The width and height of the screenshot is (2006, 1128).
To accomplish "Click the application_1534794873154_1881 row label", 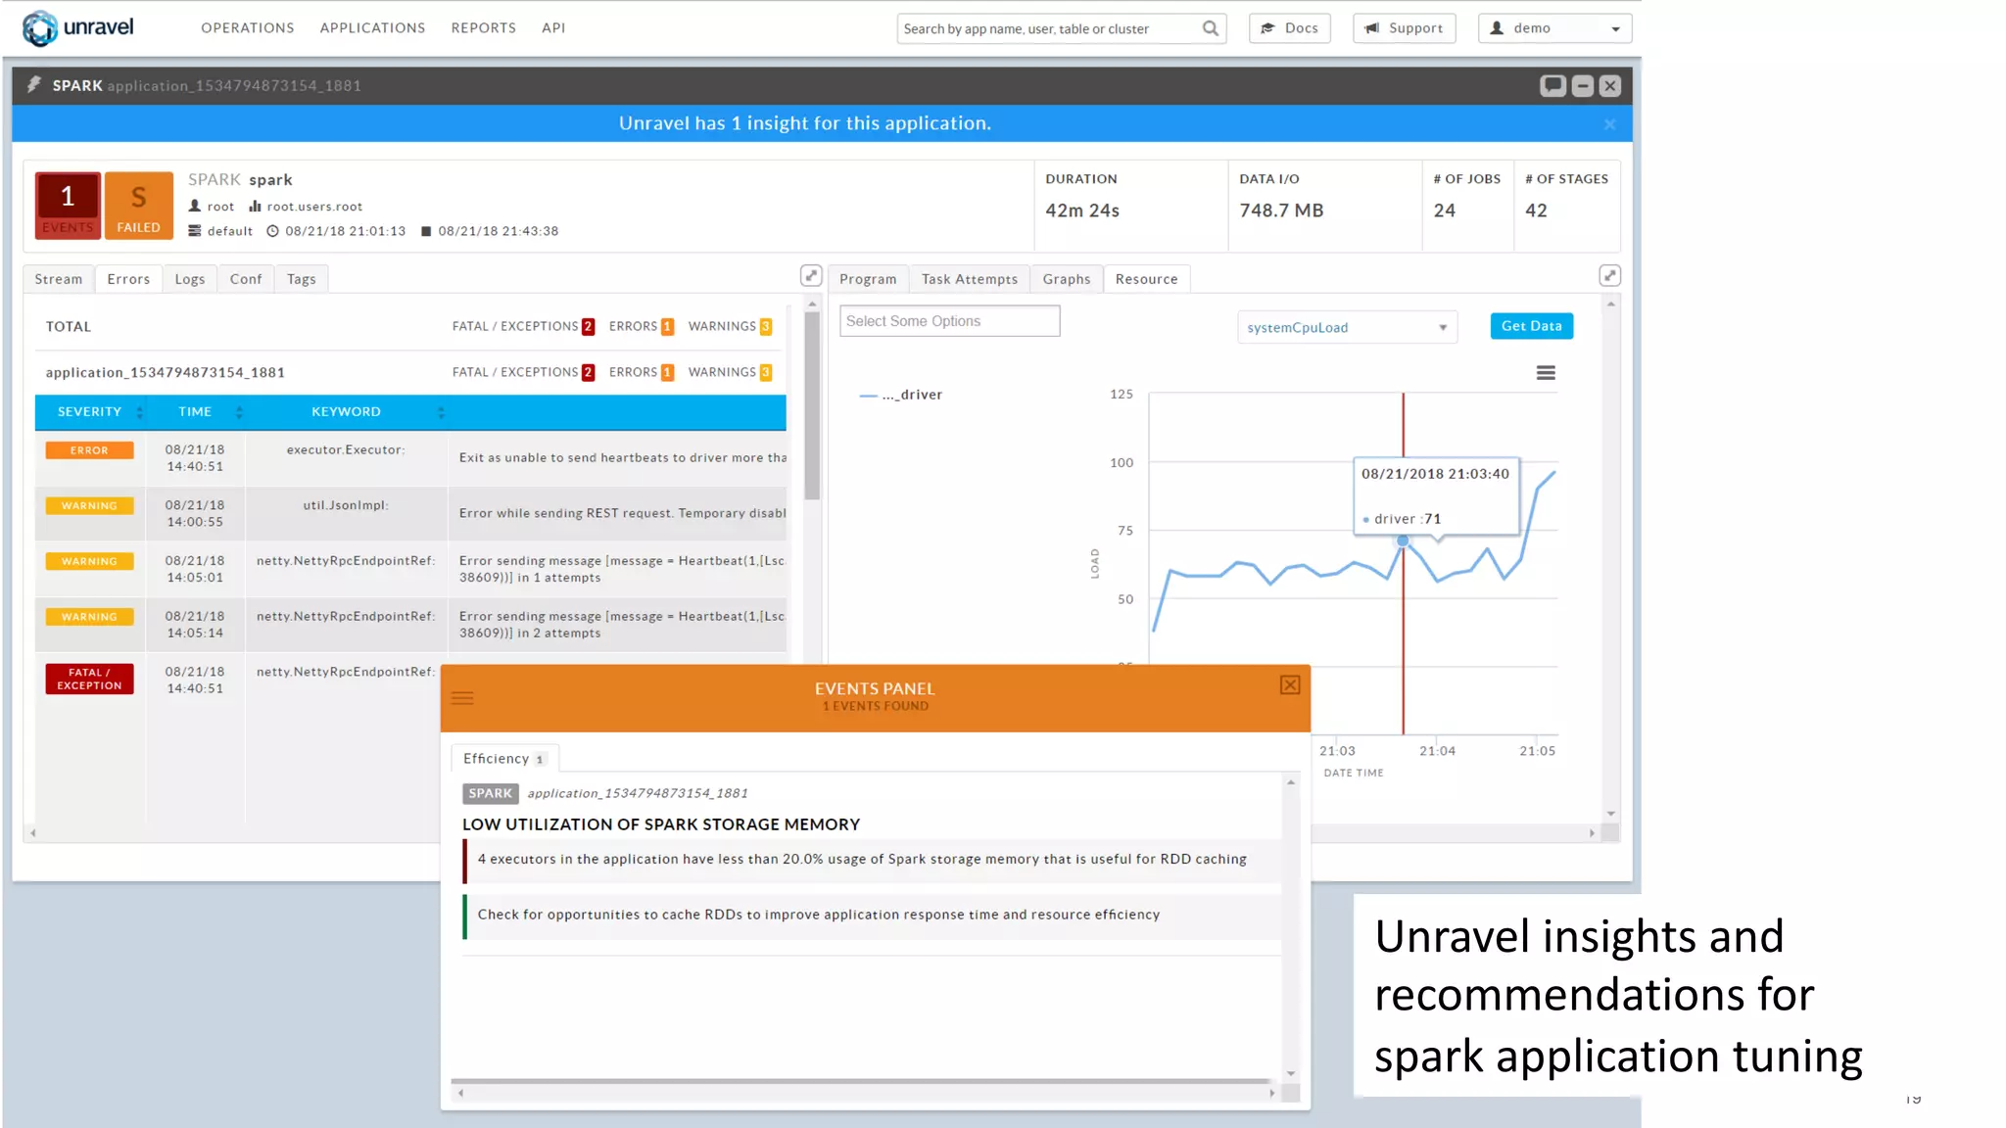I will click(166, 372).
